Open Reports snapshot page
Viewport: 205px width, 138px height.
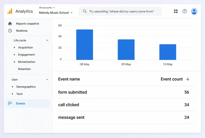point(27,24)
